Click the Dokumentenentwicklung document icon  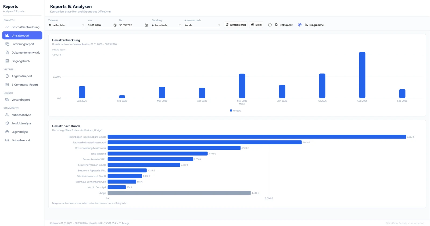click(x=7, y=52)
